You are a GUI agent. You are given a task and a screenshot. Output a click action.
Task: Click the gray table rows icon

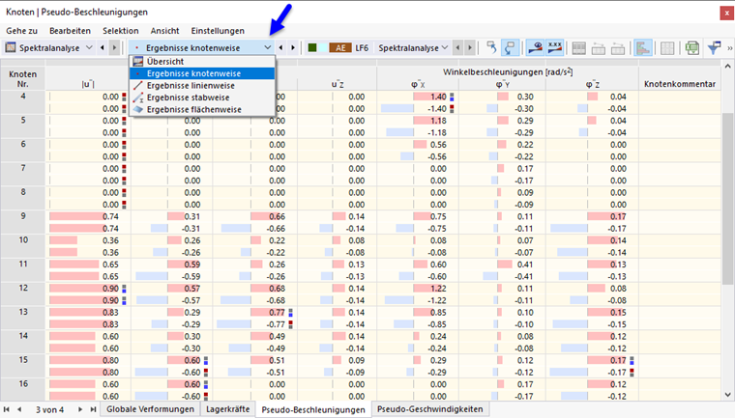(579, 47)
